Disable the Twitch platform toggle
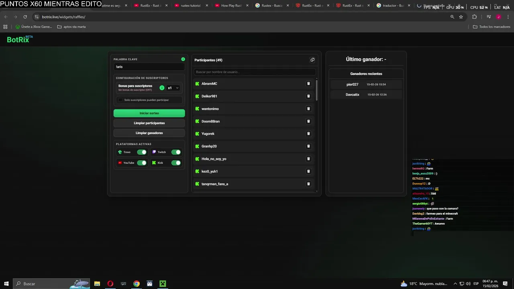Screen dimensions: 514x289 176,152
